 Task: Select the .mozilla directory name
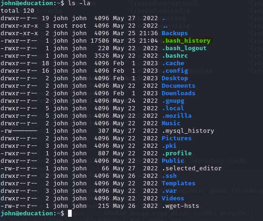[177, 116]
